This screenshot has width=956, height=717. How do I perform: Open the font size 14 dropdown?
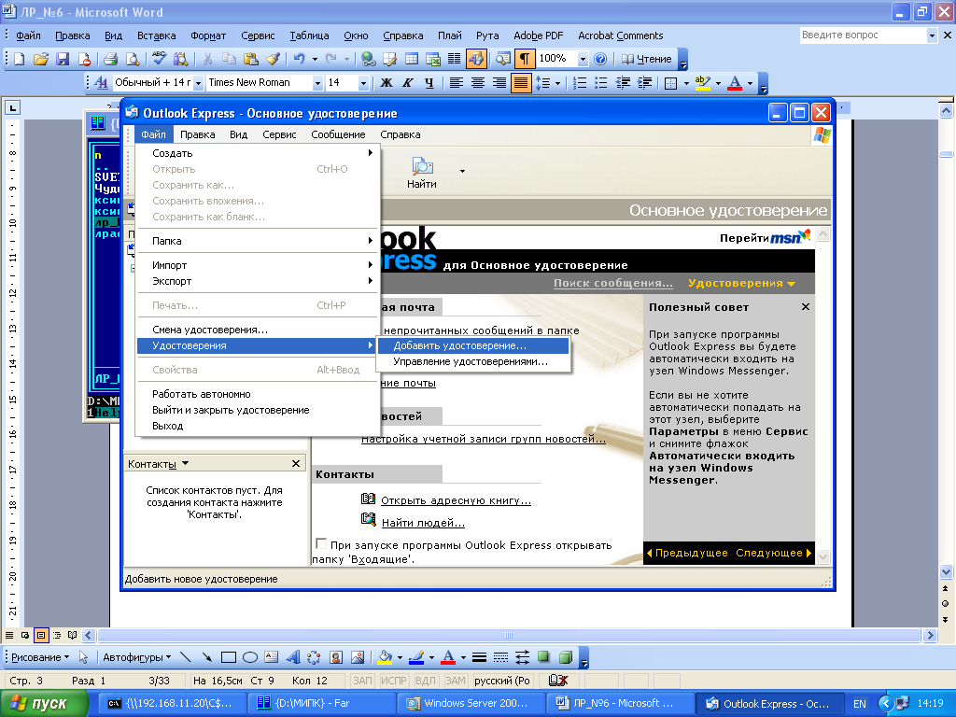pyautogui.click(x=363, y=83)
